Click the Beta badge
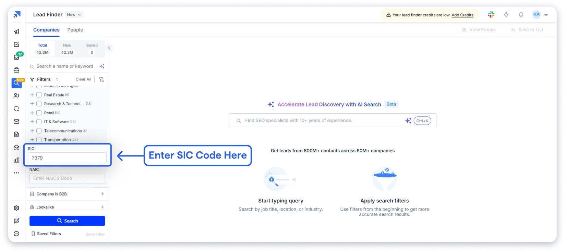Image resolution: width=565 pixels, height=252 pixels. pyautogui.click(x=391, y=104)
